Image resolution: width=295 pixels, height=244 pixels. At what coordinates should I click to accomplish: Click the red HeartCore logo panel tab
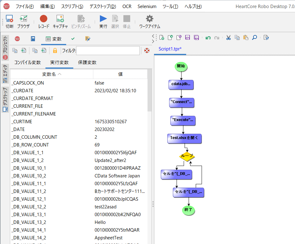click(x=17, y=39)
